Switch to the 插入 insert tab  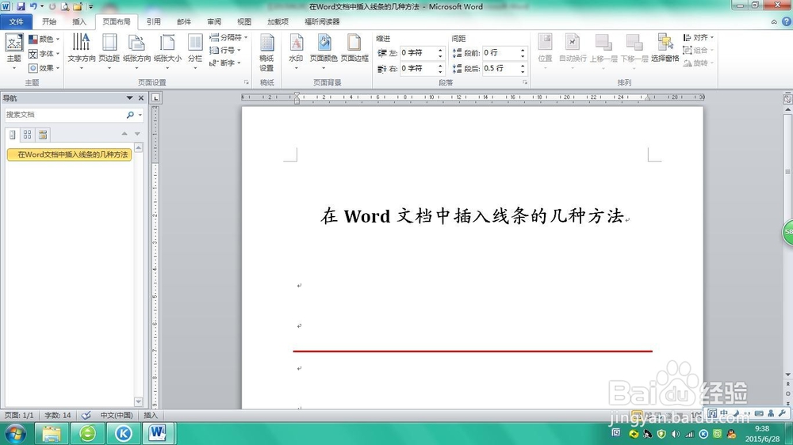pyautogui.click(x=79, y=21)
